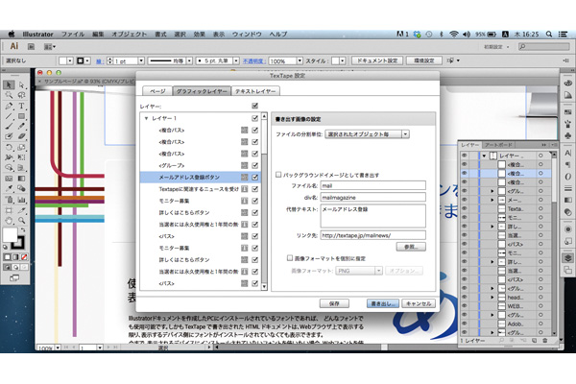Check 画像フォーマットを個別に指定 option
Image resolution: width=576 pixels, height=384 pixels.
(x=291, y=258)
